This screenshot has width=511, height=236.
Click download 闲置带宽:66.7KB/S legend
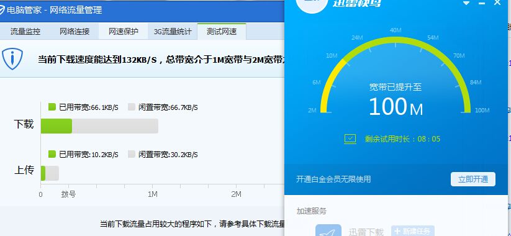click(x=163, y=107)
